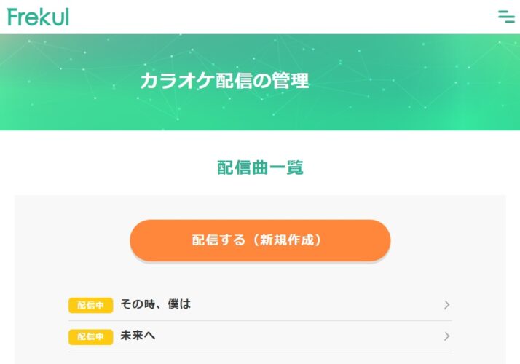Click the white area above 配信曲一覧 heading
The image size is (520, 364).
pos(260,144)
